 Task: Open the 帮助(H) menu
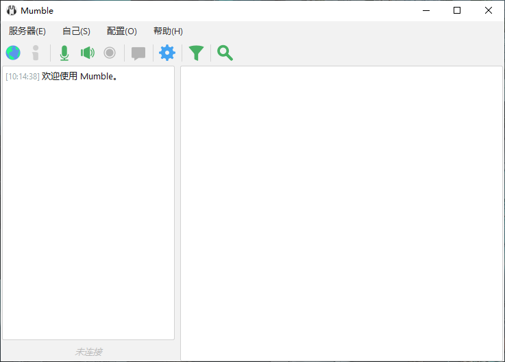point(168,31)
